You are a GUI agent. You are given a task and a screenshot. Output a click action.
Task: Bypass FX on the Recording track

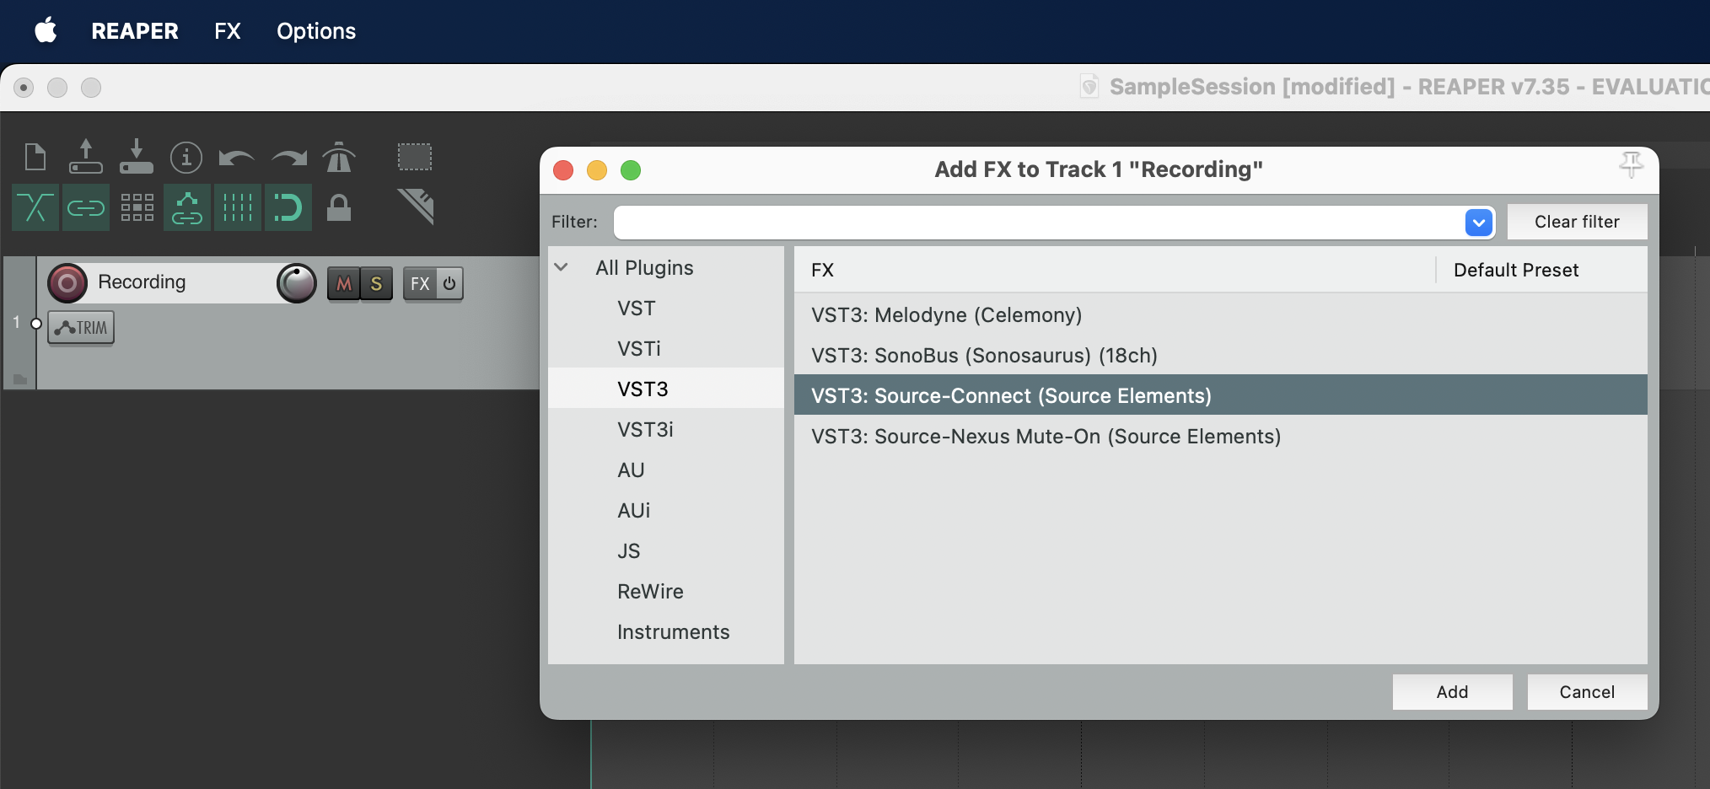point(449,284)
